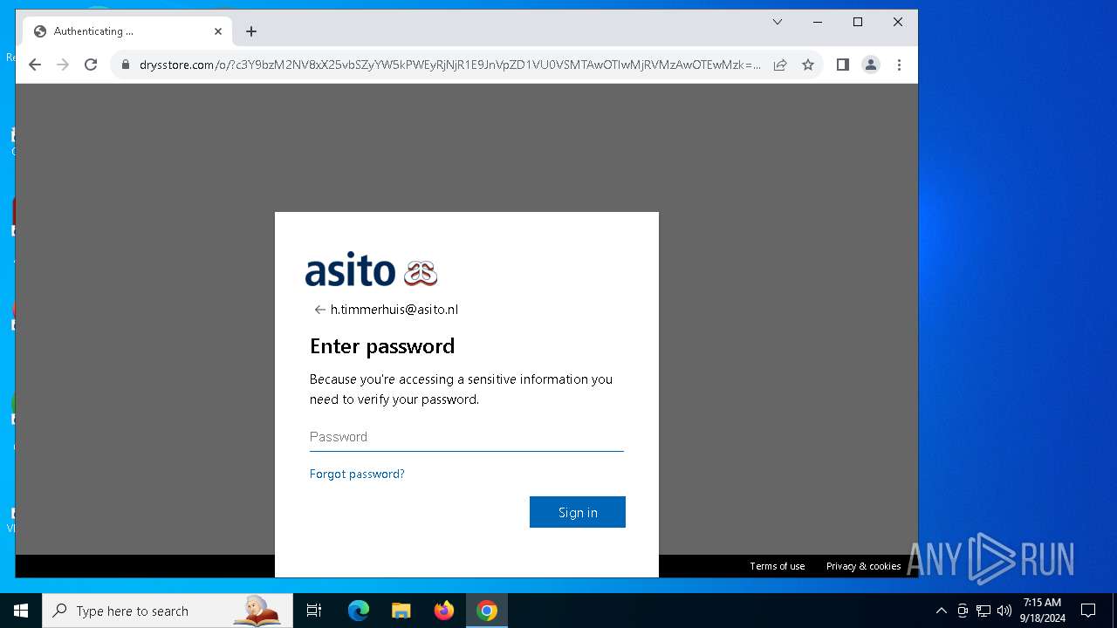This screenshot has width=1117, height=628.
Task: Click the h.timmerhuis@asito.nl email text
Action: pos(394,310)
